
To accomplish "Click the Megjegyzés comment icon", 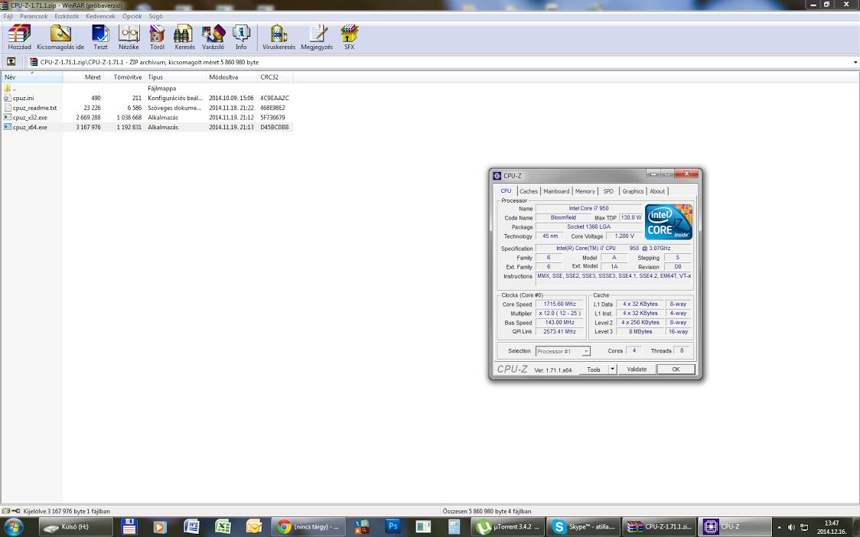I will pos(317,37).
